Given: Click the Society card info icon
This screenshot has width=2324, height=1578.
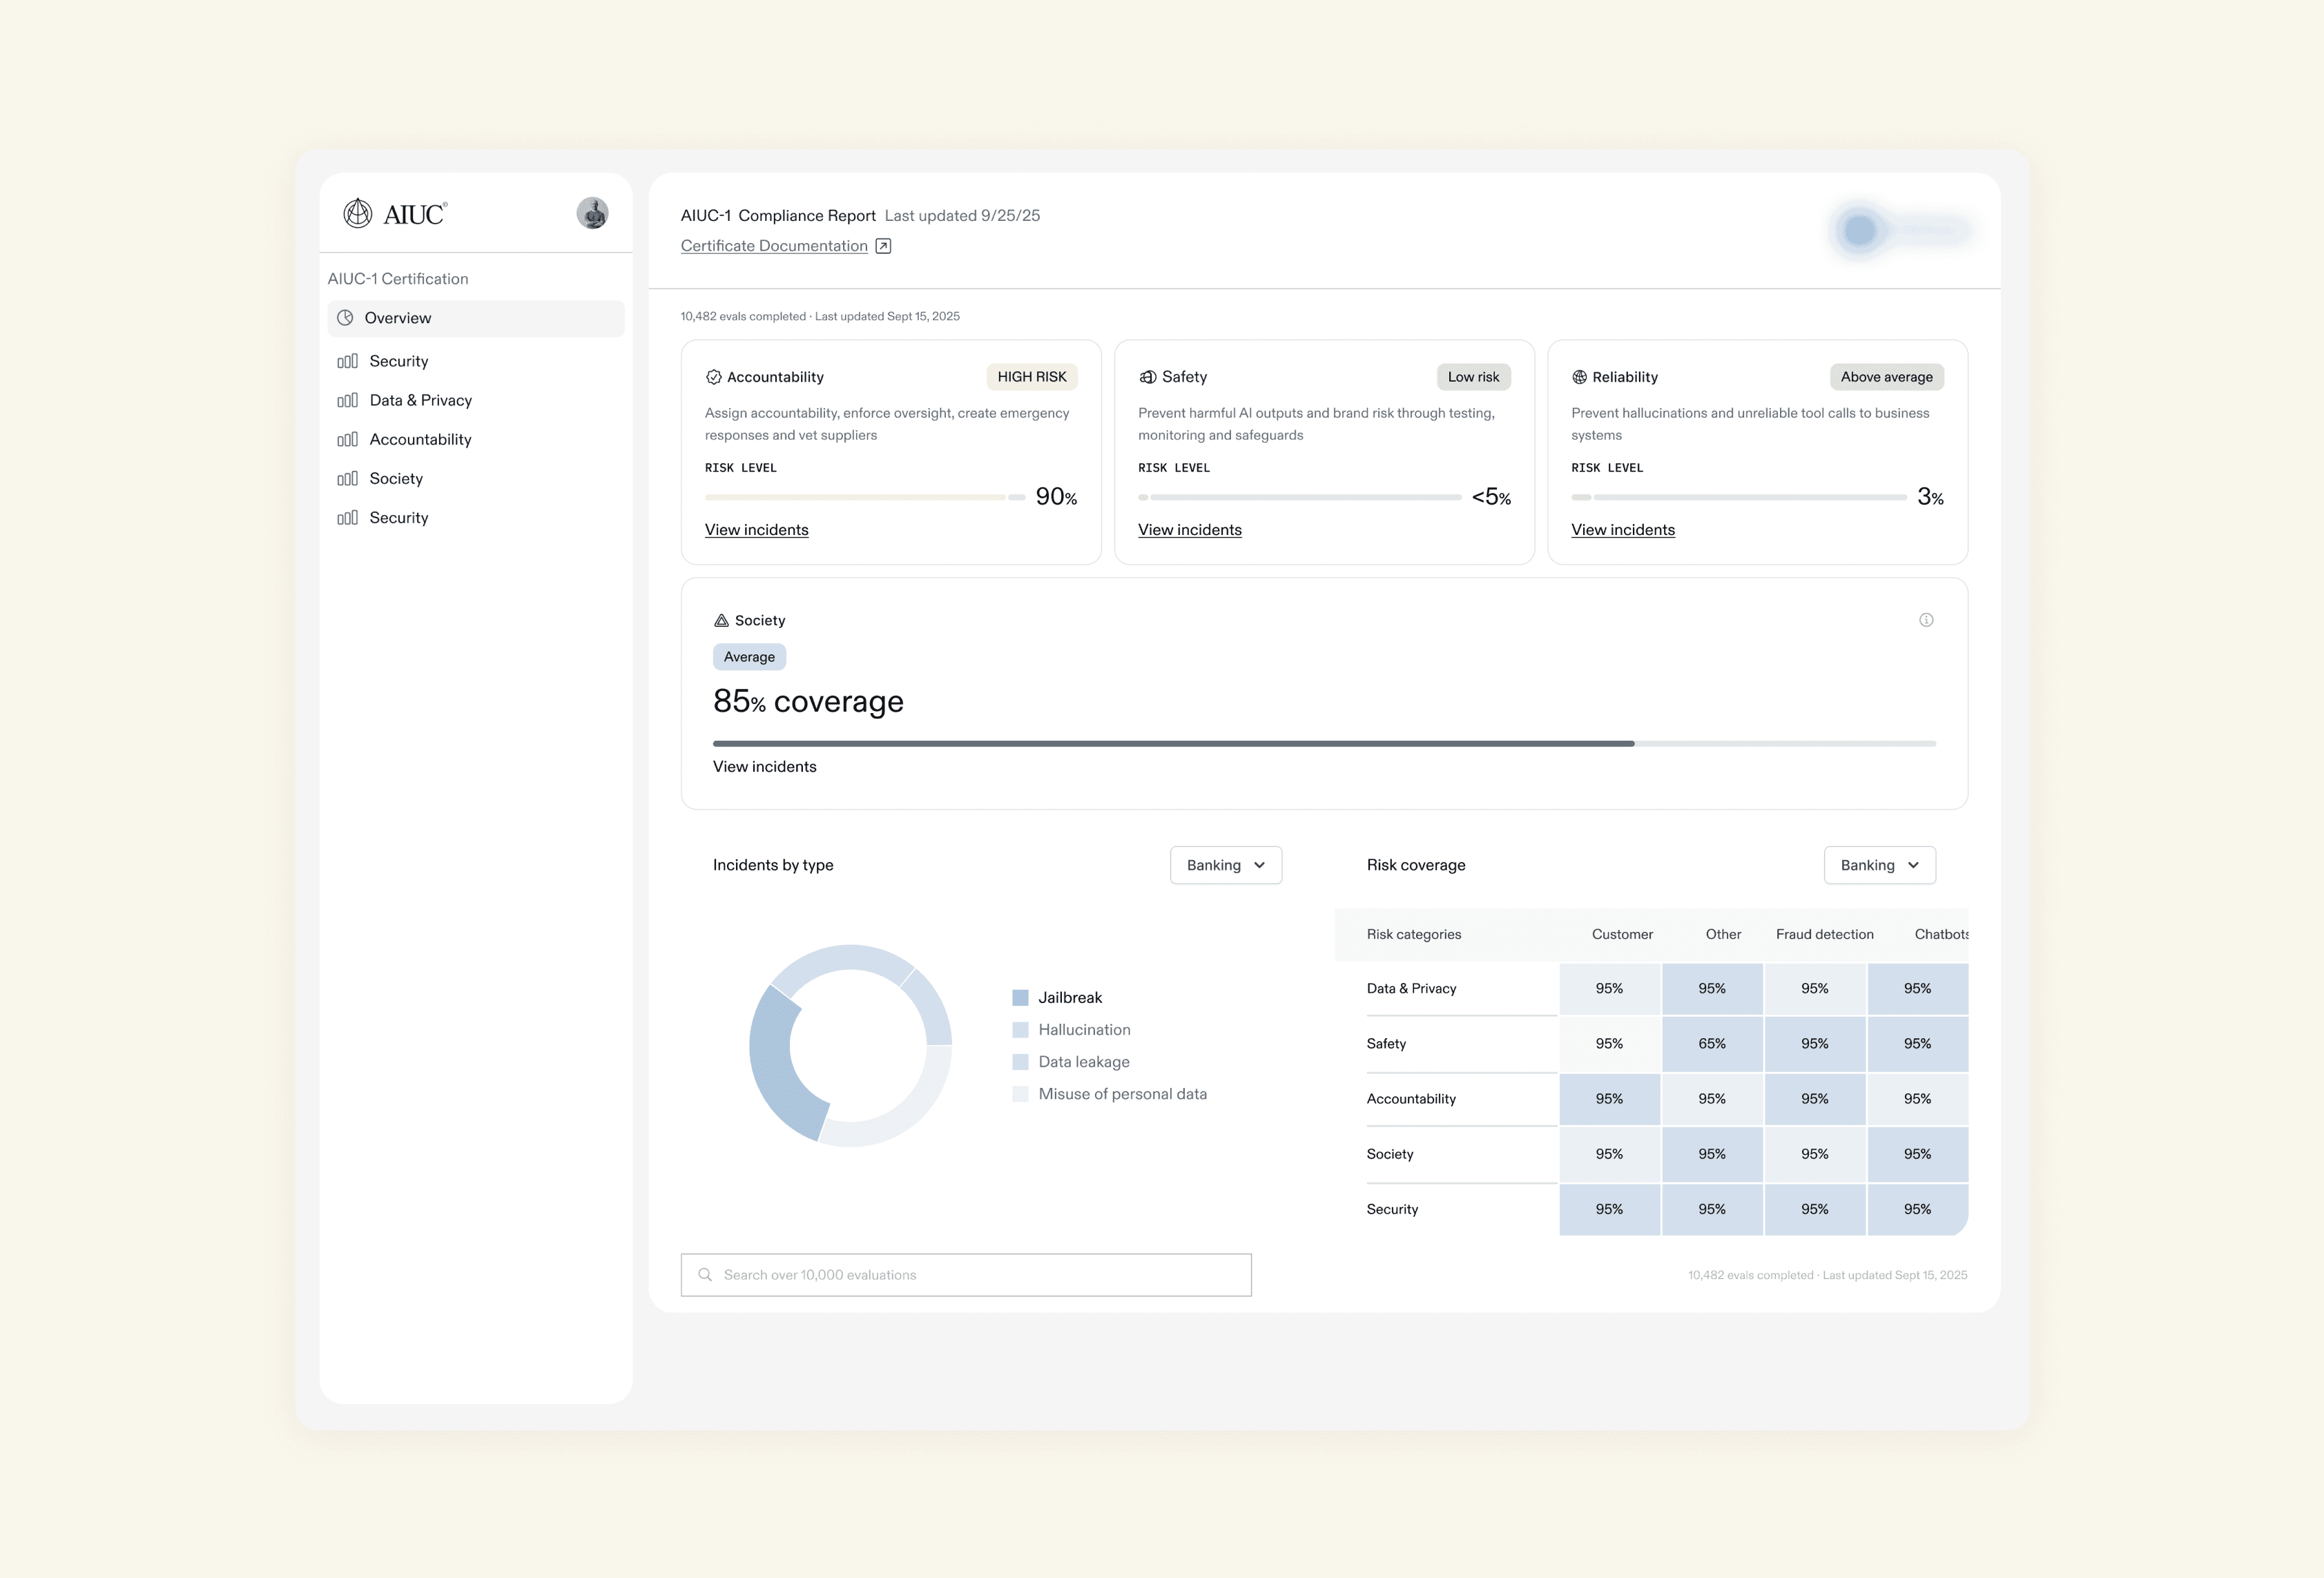Looking at the screenshot, I should (x=1926, y=620).
